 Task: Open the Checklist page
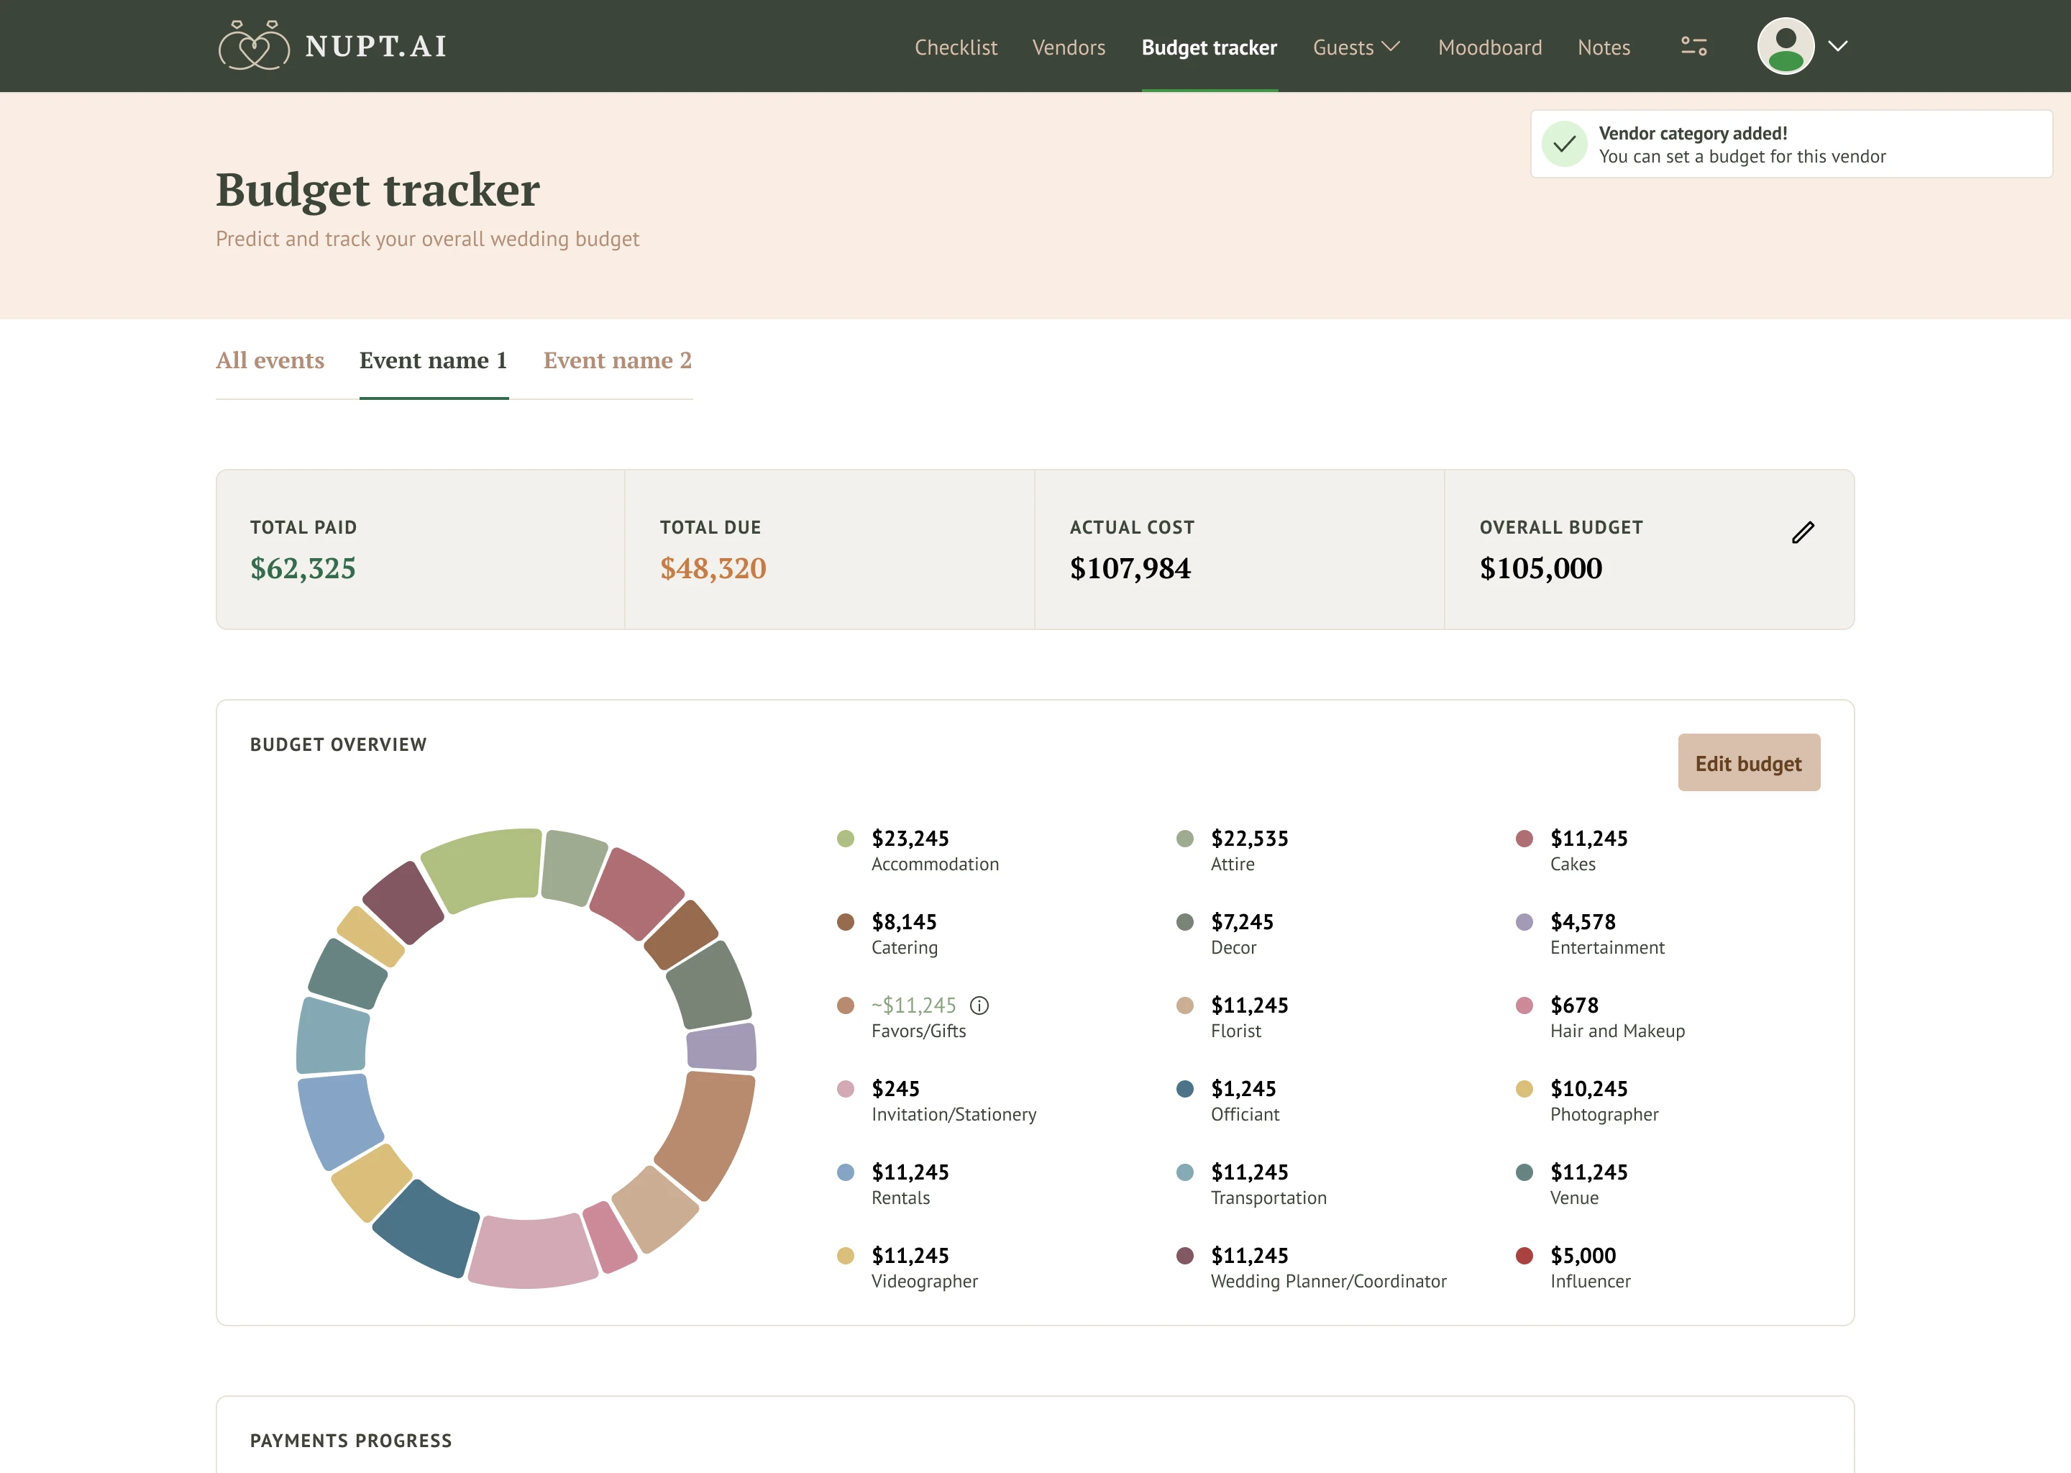[x=955, y=47]
